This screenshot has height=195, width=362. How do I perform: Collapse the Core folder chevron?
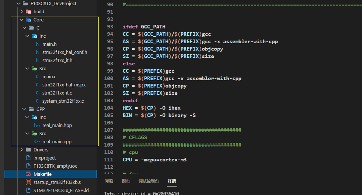click(21, 20)
